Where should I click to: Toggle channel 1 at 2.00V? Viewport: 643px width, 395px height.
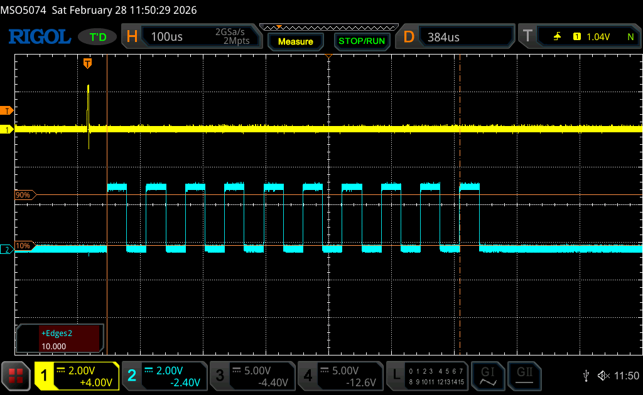click(x=77, y=376)
